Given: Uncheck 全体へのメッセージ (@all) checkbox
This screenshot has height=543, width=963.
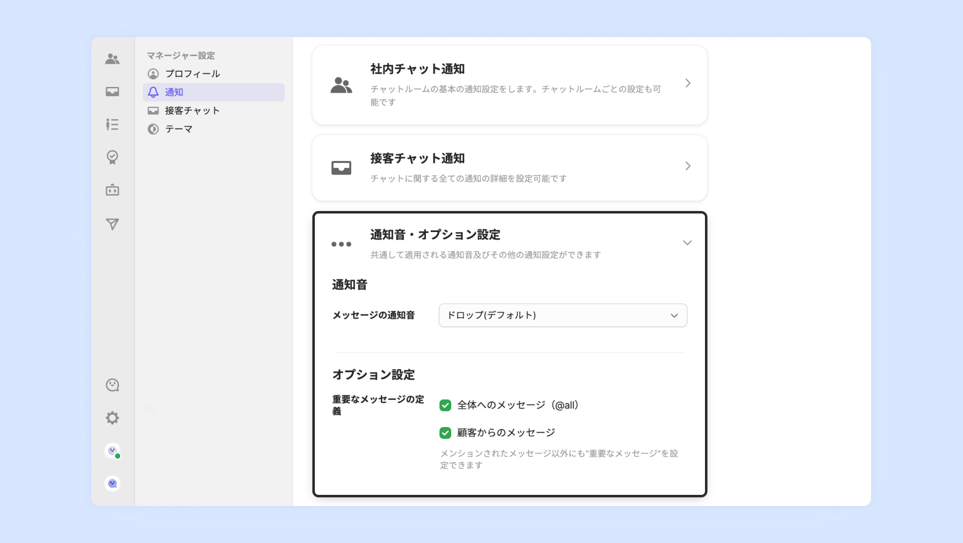Looking at the screenshot, I should coord(445,405).
